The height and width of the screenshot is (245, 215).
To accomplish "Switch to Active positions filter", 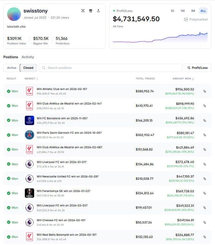I will (12, 68).
